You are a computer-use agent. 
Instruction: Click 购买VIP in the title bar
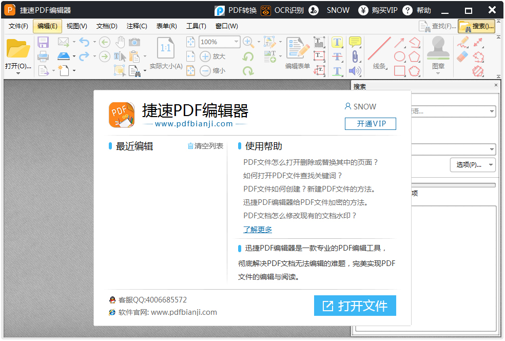click(378, 10)
